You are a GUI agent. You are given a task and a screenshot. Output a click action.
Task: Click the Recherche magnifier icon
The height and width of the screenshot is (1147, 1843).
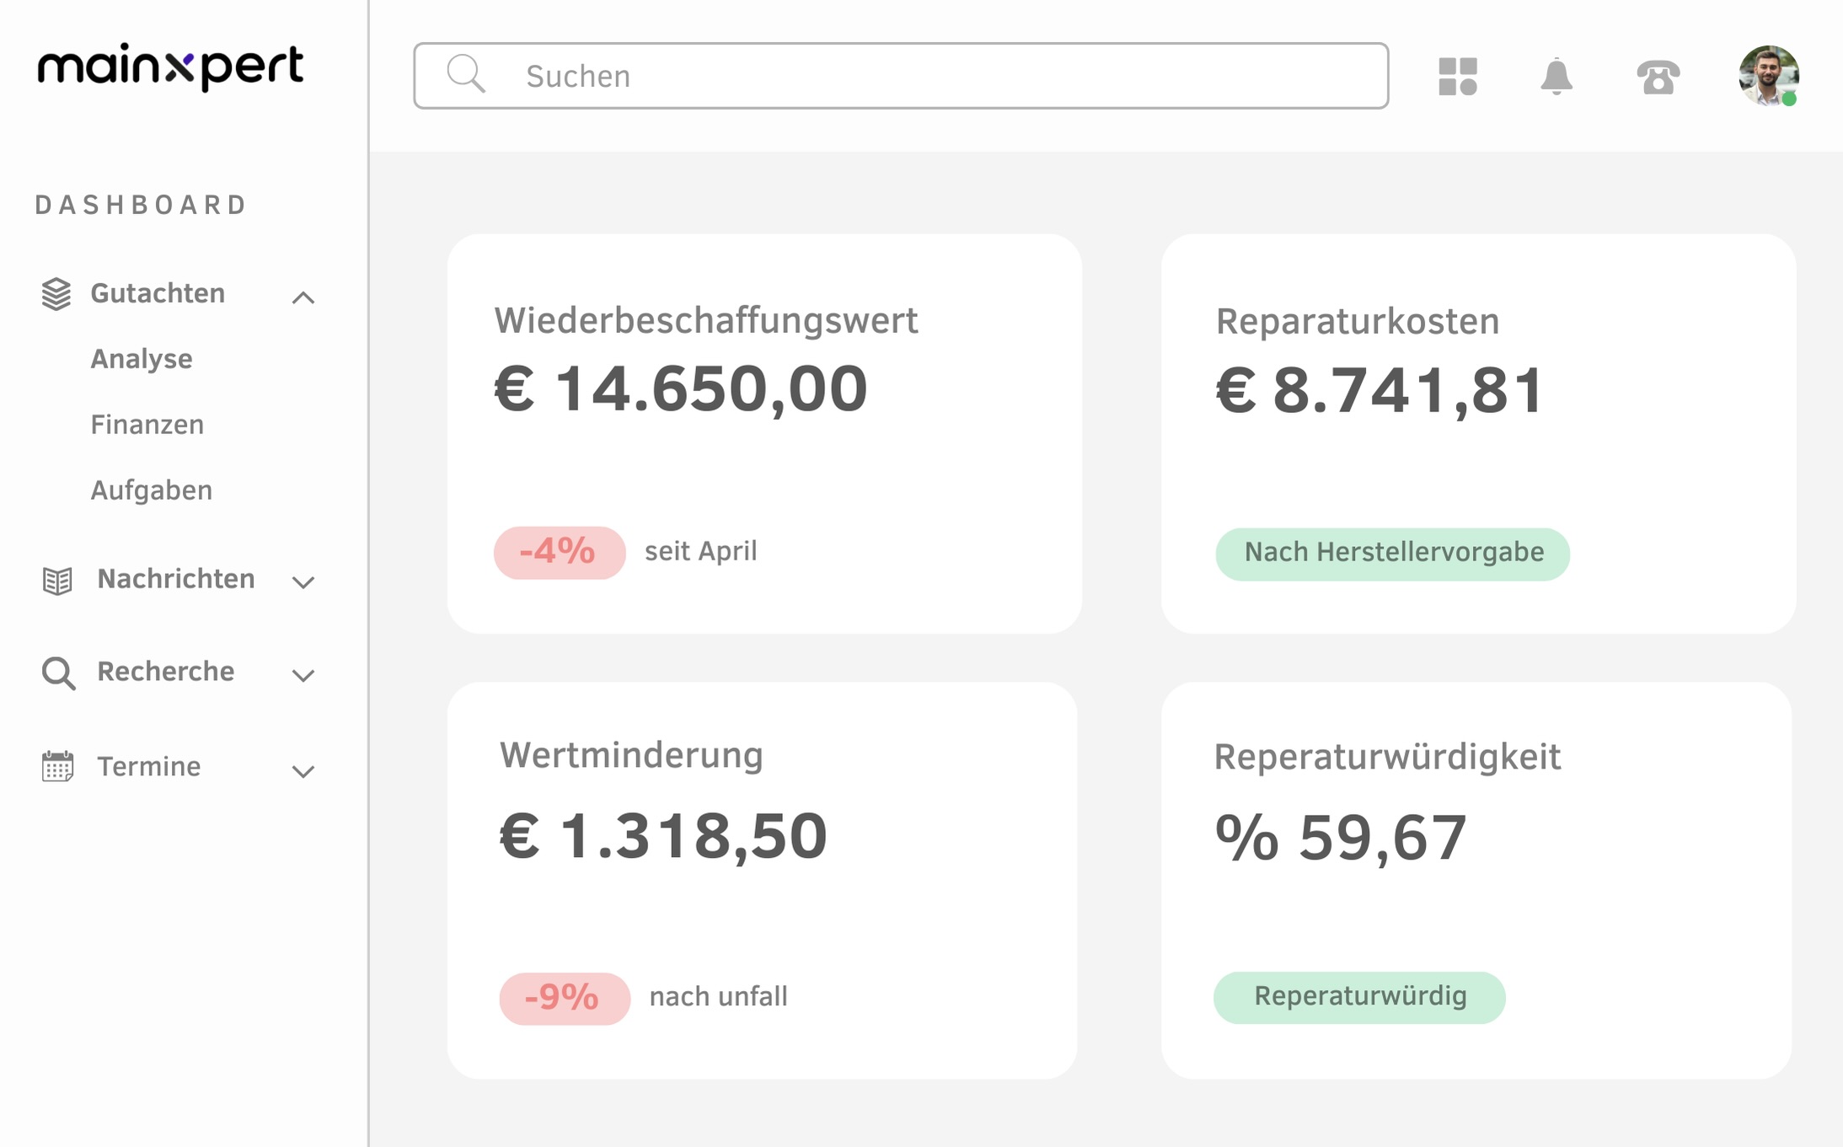click(x=58, y=673)
